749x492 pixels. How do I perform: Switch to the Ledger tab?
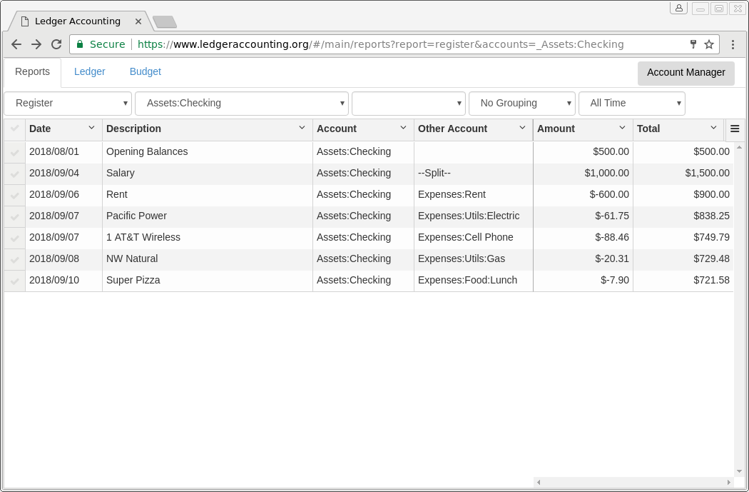coord(90,72)
